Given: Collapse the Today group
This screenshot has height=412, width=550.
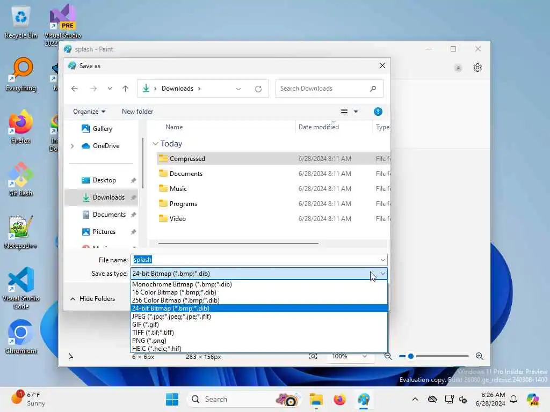Looking at the screenshot, I should tap(155, 144).
